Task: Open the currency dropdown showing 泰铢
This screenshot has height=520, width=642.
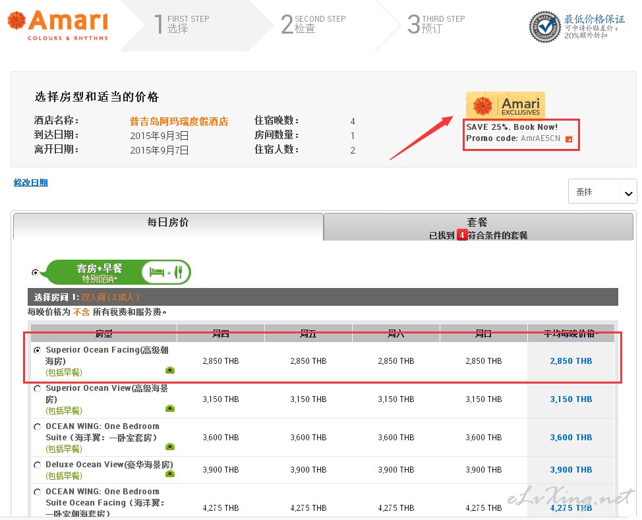Action: pyautogui.click(x=602, y=191)
